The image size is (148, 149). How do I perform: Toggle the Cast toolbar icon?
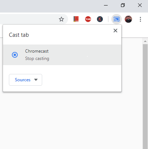coord(117,19)
